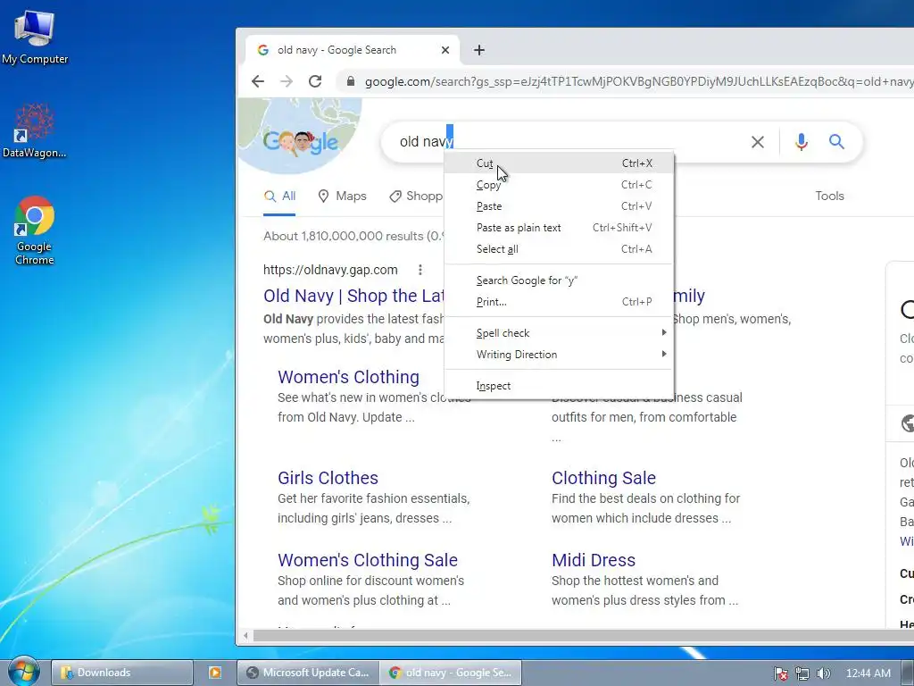The height and width of the screenshot is (686, 914).
Task: Switch to the Microsoft Update Catalog taskbar window
Action: pos(308,673)
